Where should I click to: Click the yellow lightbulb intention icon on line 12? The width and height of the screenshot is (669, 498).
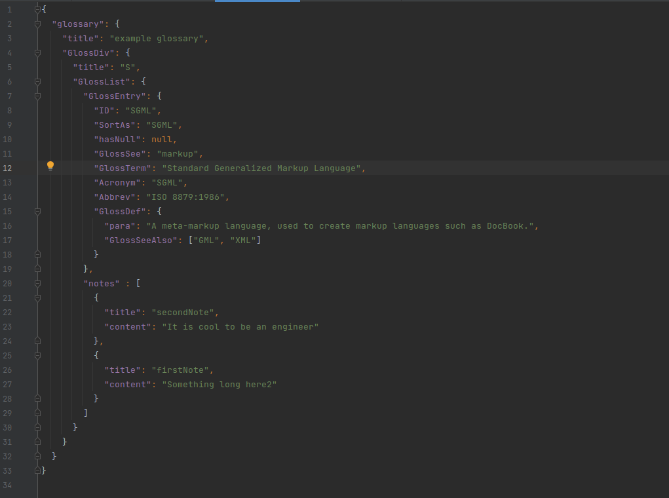pos(50,167)
